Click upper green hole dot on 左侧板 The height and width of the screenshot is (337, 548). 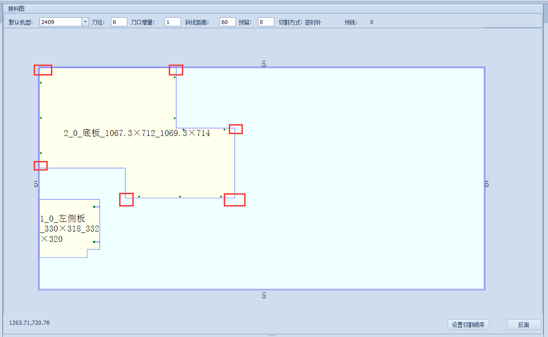[94, 206]
